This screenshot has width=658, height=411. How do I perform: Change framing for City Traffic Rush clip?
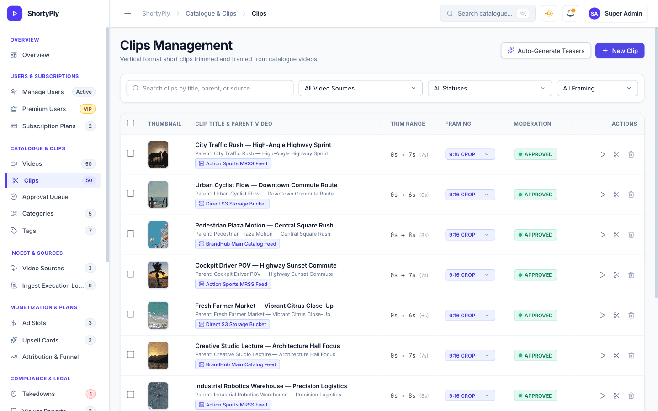pyautogui.click(x=470, y=154)
